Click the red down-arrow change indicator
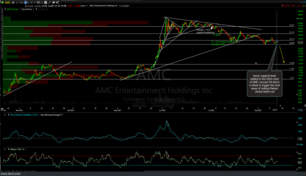The width and height of the screenshot is (306, 176). pos(283,6)
